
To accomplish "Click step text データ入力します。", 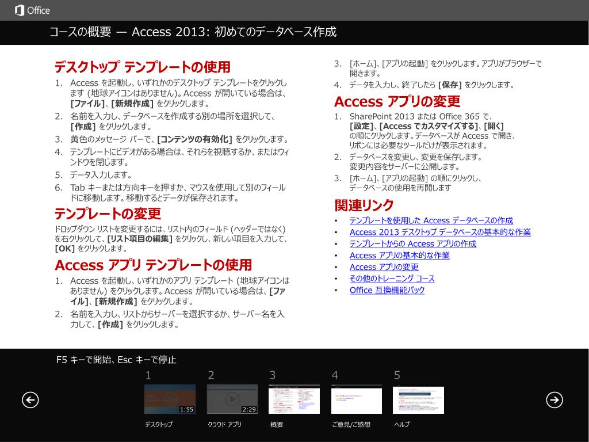I will pyautogui.click(x=101, y=175).
